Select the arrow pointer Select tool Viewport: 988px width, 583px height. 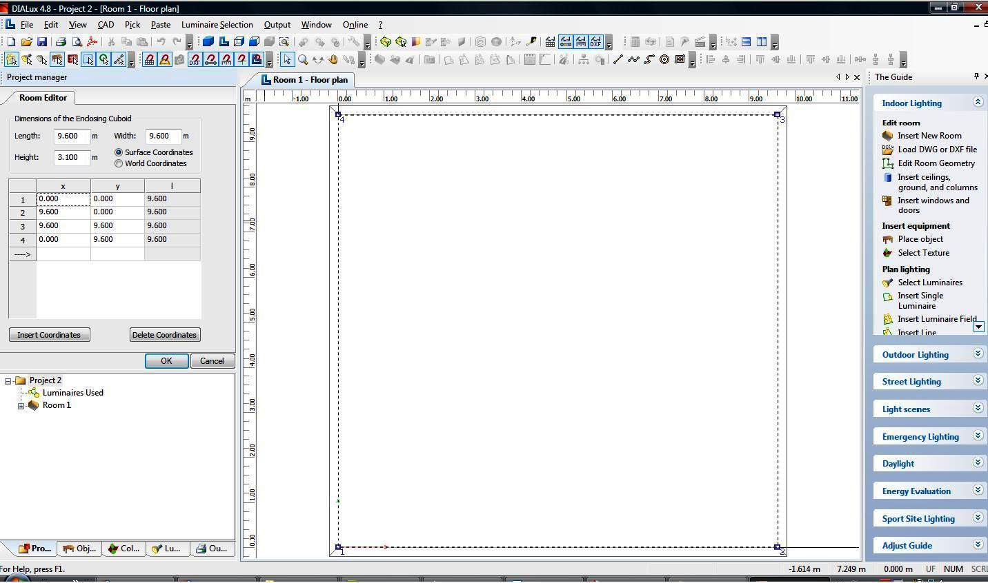point(287,59)
